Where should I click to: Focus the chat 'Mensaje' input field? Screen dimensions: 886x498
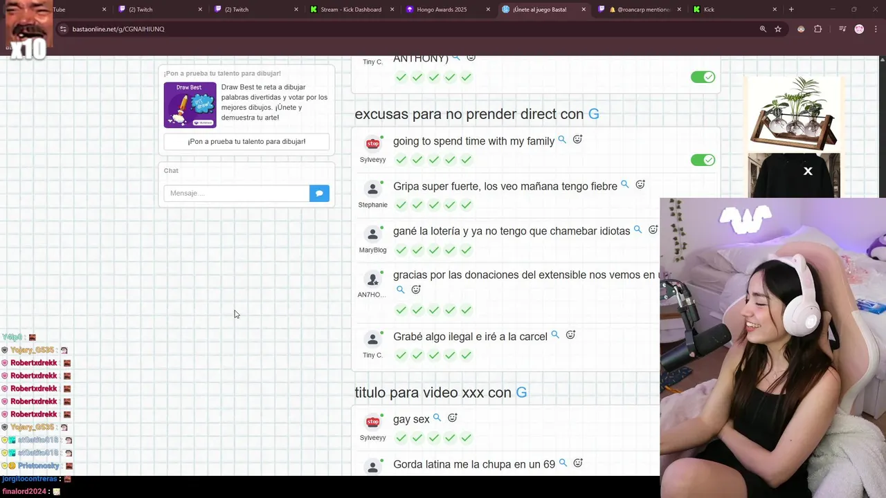[237, 193]
